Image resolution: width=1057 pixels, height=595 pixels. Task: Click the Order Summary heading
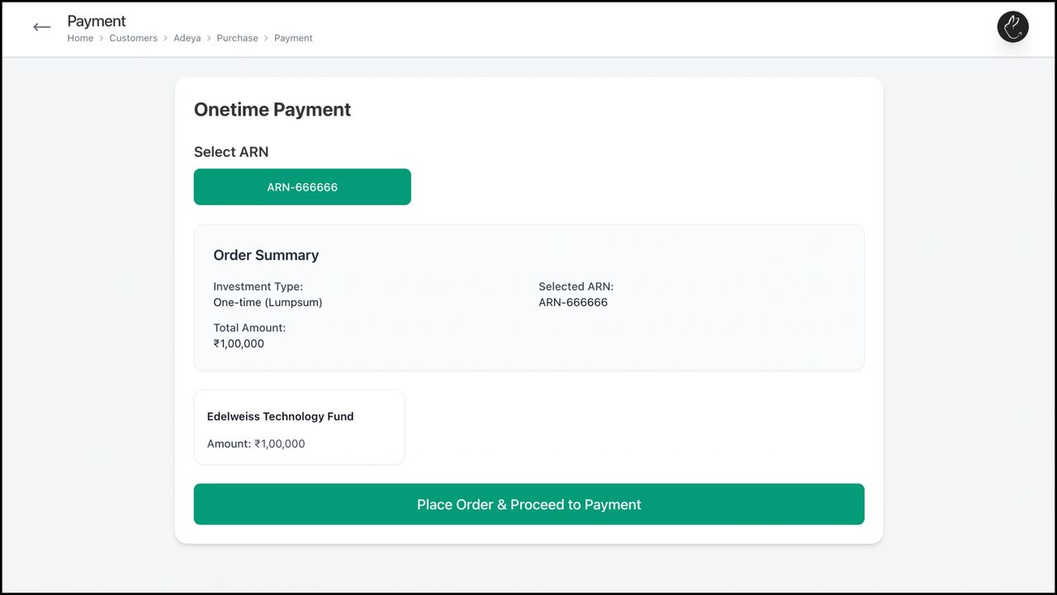tap(266, 255)
